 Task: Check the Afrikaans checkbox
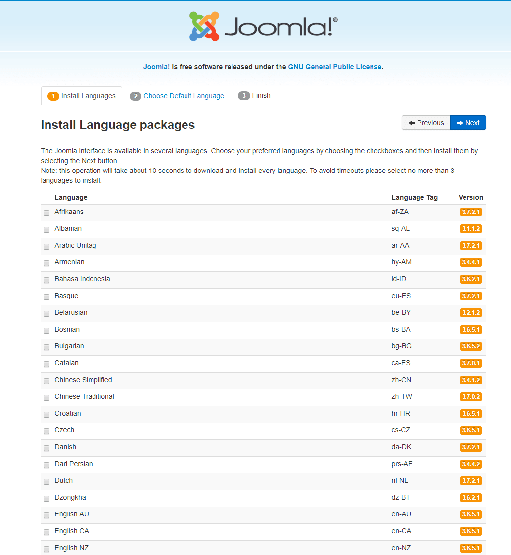(46, 213)
